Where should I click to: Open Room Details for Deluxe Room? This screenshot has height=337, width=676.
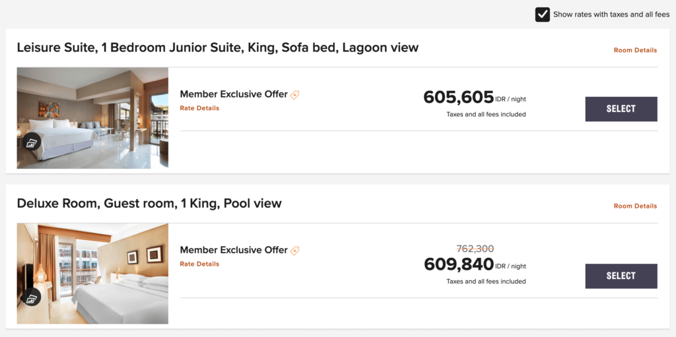pyautogui.click(x=635, y=206)
